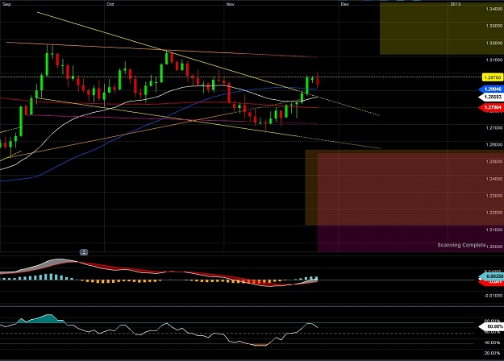Click the panel resize handle icon above MACD
The image size is (504, 361).
84,252
